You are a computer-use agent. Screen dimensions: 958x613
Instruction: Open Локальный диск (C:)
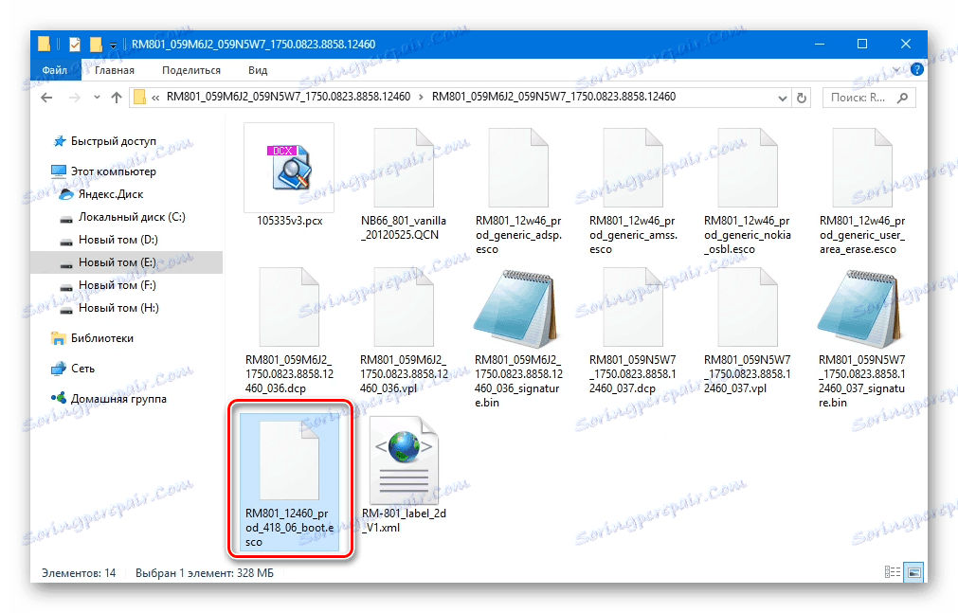(132, 217)
